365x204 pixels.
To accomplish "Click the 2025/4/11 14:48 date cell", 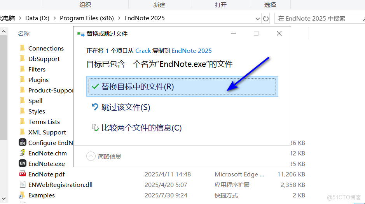I will [x=168, y=174].
